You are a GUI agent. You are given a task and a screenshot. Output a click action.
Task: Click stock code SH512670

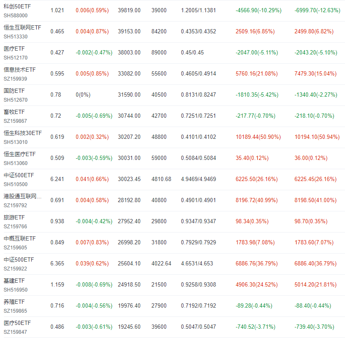pyautogui.click(x=16, y=100)
